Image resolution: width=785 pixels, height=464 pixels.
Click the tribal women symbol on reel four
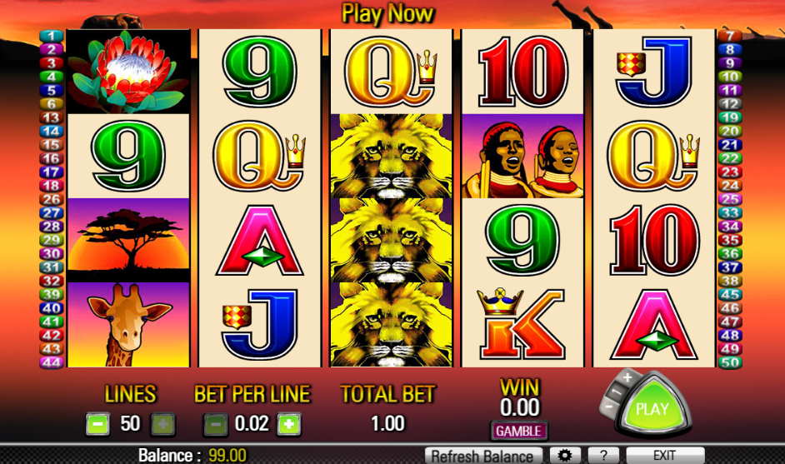click(x=522, y=156)
